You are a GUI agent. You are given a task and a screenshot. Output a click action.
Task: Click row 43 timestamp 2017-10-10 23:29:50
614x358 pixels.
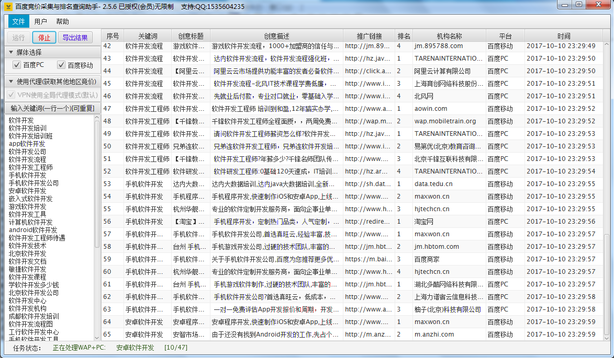561,58
